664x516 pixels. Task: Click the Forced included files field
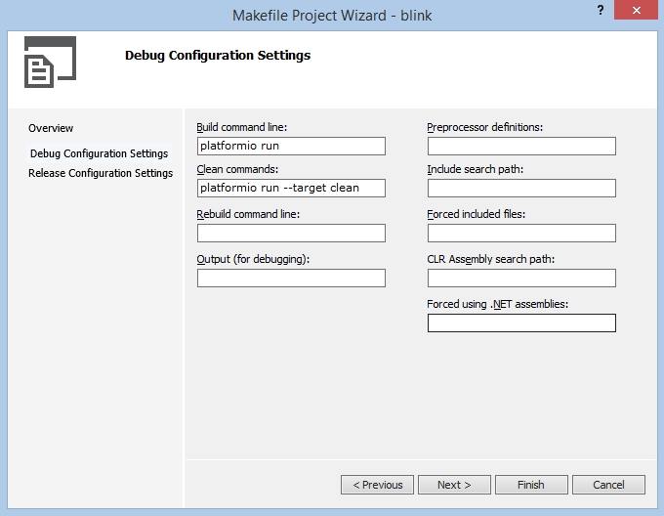click(521, 233)
